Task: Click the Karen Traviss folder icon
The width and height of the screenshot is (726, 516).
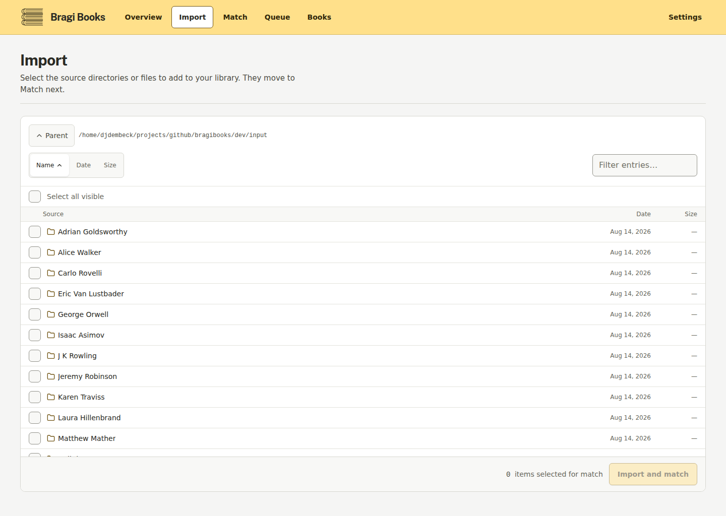Action: [x=51, y=397]
